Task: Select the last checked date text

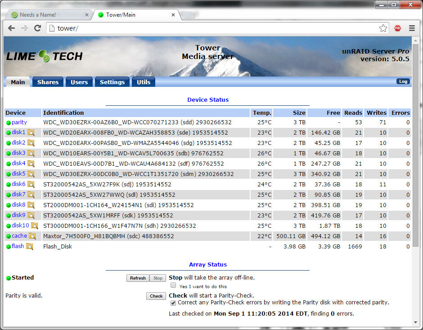Action: [261, 313]
